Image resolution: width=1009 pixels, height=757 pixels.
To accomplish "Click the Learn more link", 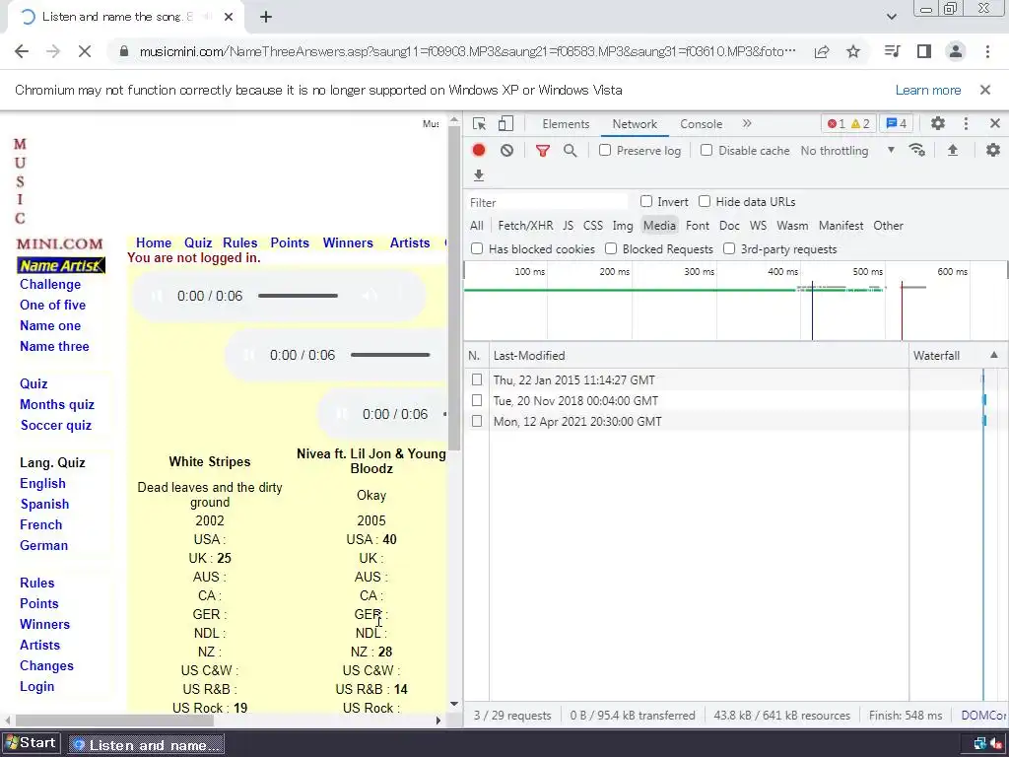I will [x=928, y=90].
